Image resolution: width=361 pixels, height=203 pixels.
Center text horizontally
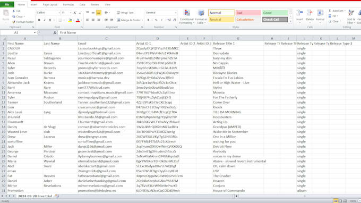tap(93, 20)
